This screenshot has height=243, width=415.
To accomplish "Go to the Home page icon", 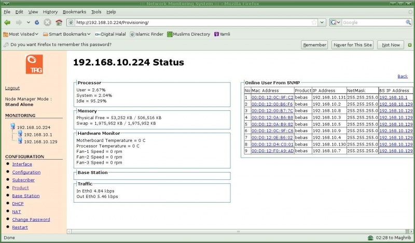I will 59,22.
